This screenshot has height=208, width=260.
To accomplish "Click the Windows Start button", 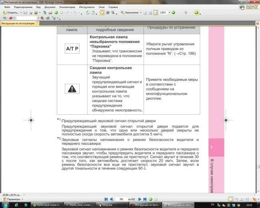I will coord(4,204).
